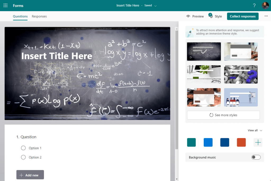The image size is (271, 181).
Task: Expand the Saved status dropdown chevron
Action: 155,6
